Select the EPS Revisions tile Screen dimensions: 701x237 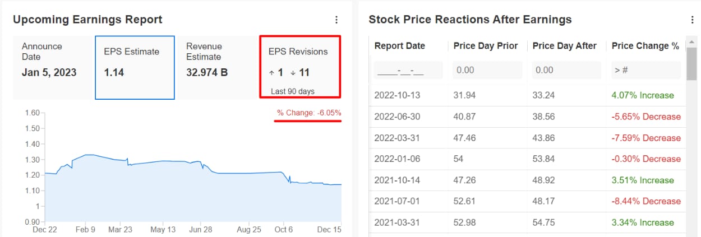300,67
